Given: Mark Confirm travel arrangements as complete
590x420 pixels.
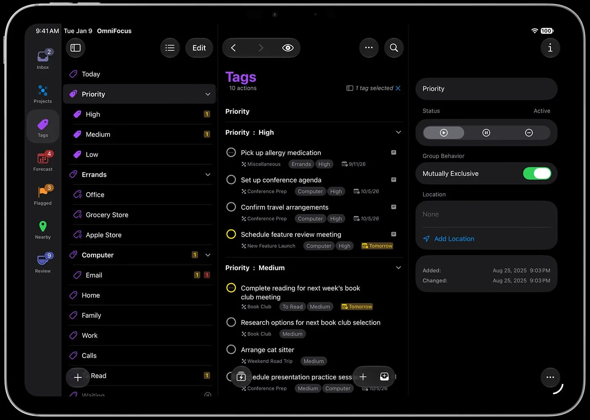Looking at the screenshot, I should (x=231, y=207).
